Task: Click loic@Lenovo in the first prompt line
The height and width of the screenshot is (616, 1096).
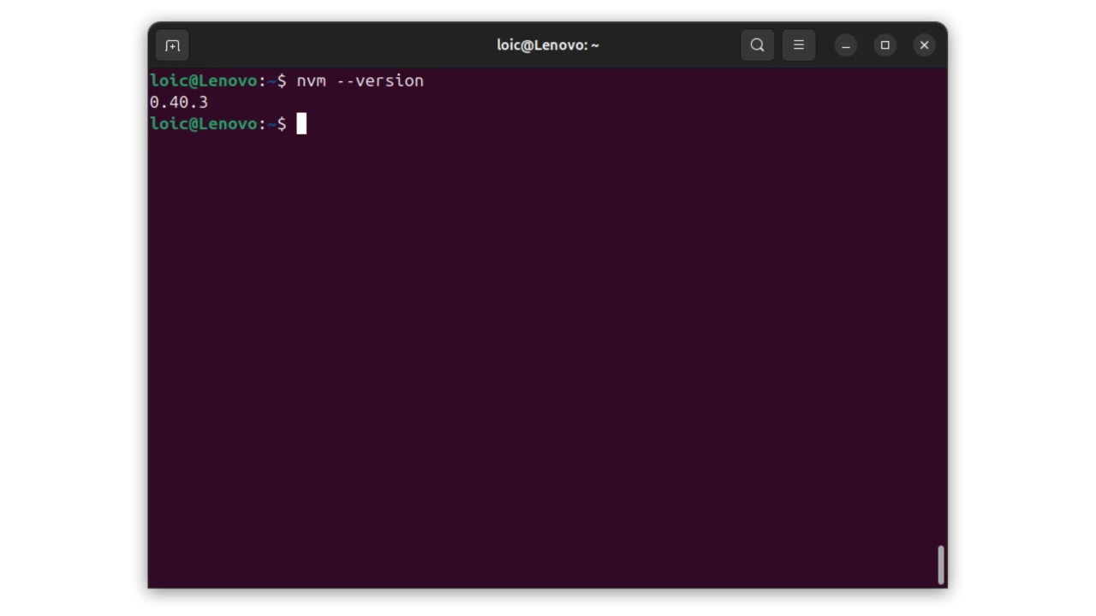Action: coord(203,80)
